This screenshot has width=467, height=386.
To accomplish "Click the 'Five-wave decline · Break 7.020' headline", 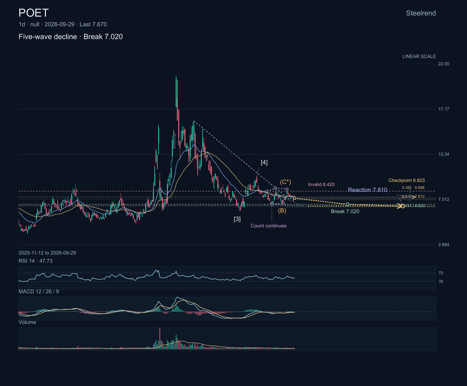I will 71,37.
